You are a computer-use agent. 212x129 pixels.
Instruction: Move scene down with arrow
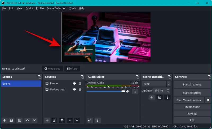pyautogui.click(x=34, y=120)
